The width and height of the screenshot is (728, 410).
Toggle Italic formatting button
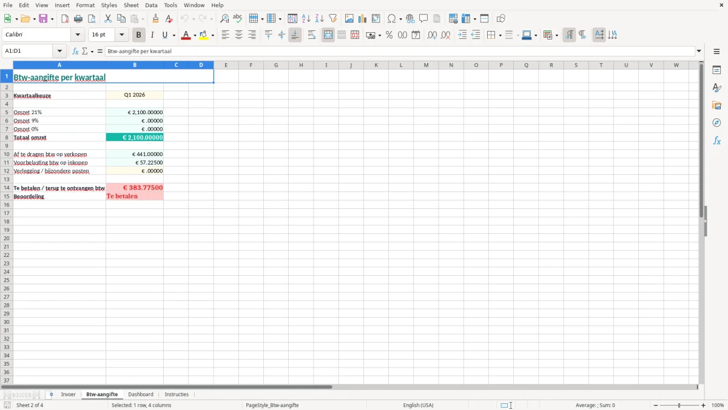click(152, 35)
